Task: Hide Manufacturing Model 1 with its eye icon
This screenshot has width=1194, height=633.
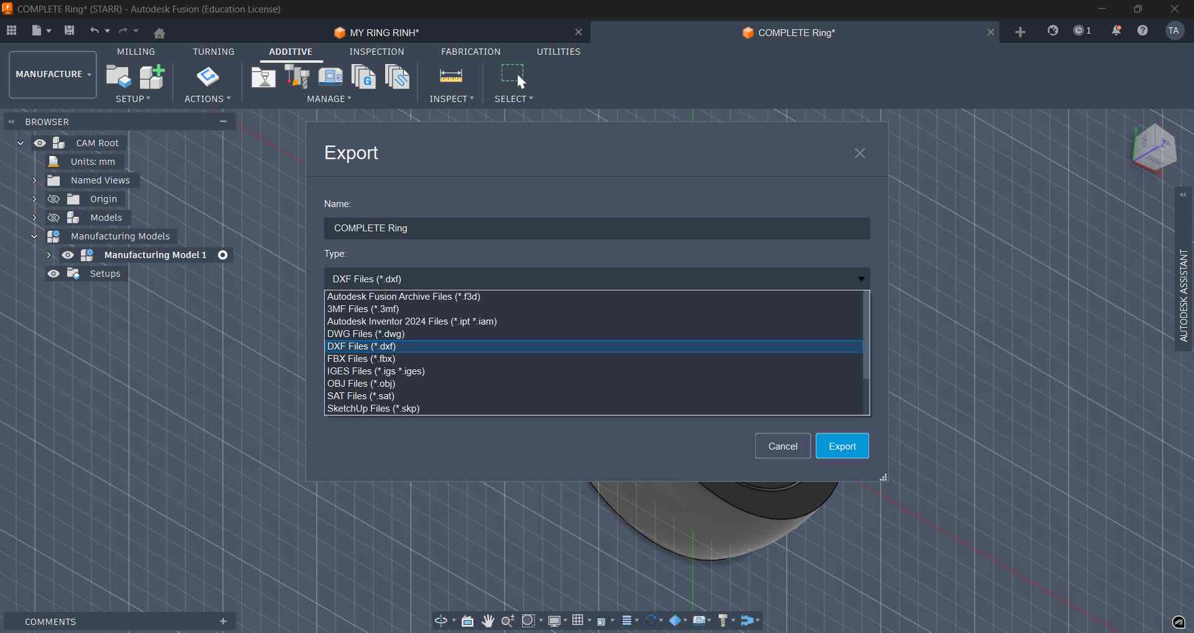Action: pos(68,255)
